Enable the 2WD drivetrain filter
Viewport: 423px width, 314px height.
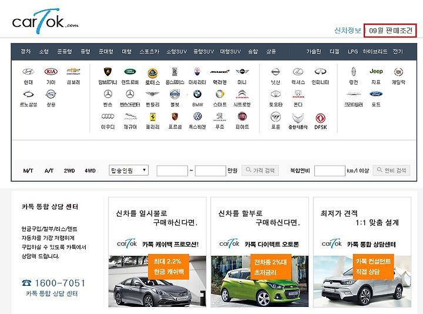[69, 171]
